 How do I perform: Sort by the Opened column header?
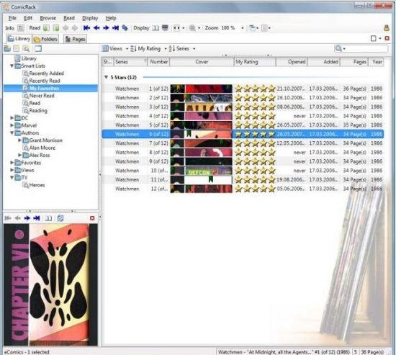tap(292, 62)
